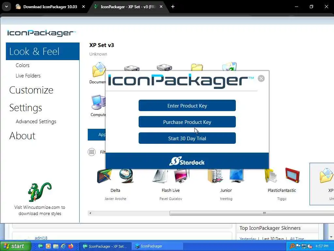The image size is (334, 251).
Task: Click the adni18 user link
Action: (41, 238)
